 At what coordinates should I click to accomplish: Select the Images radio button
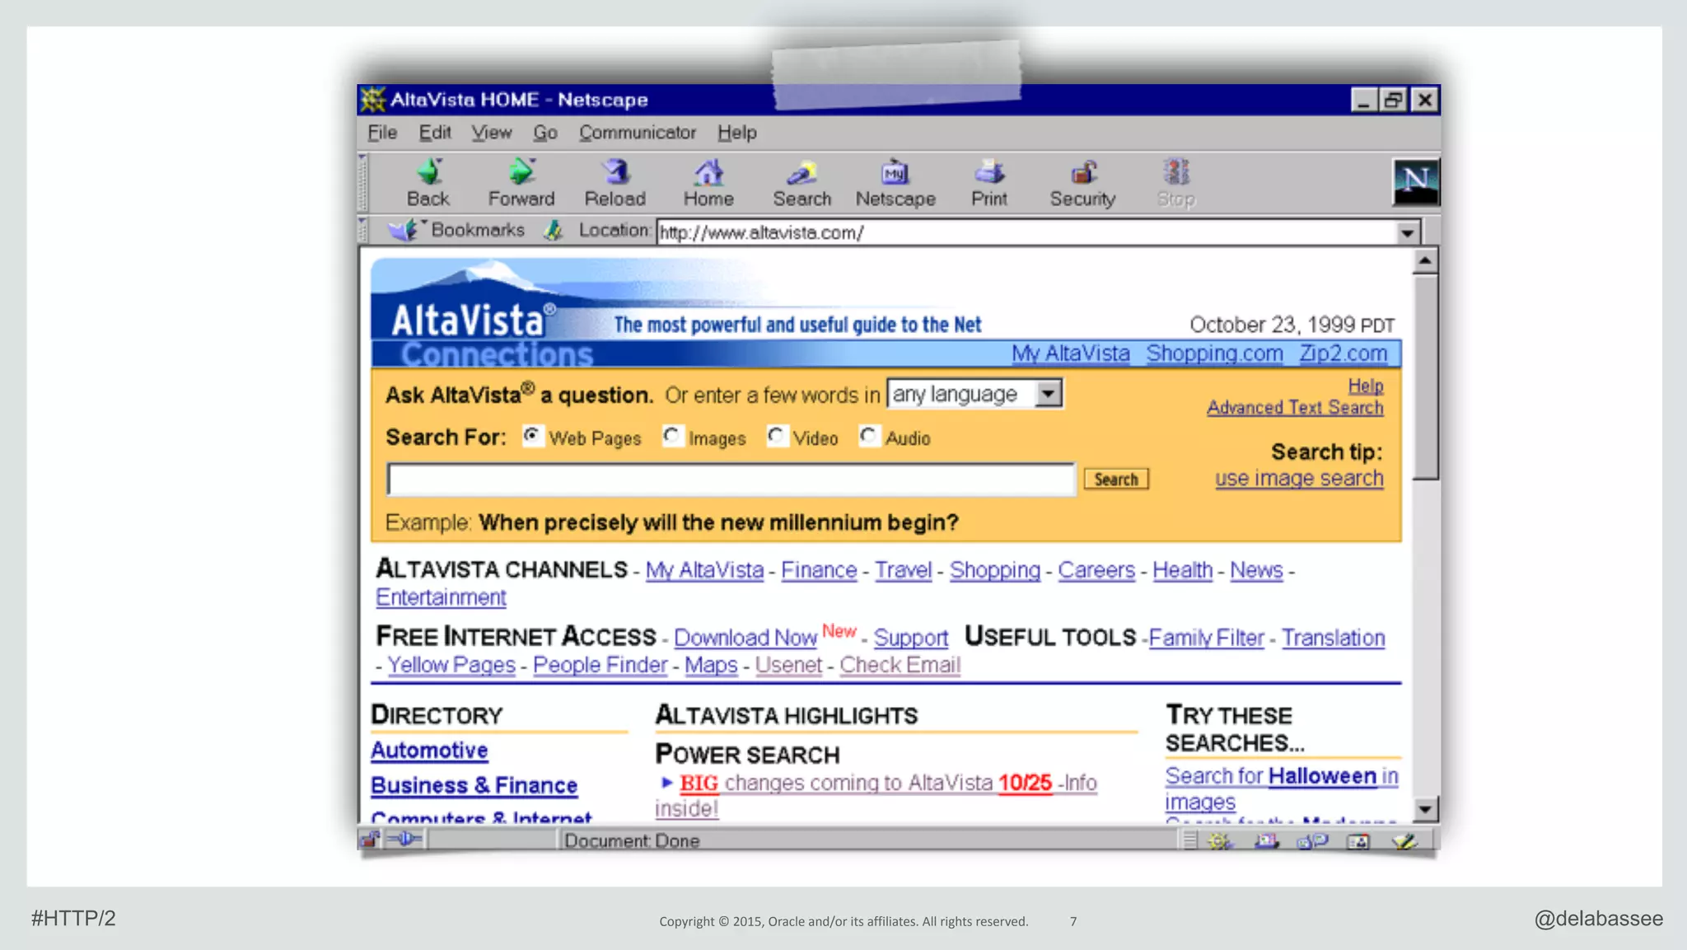pyautogui.click(x=672, y=435)
